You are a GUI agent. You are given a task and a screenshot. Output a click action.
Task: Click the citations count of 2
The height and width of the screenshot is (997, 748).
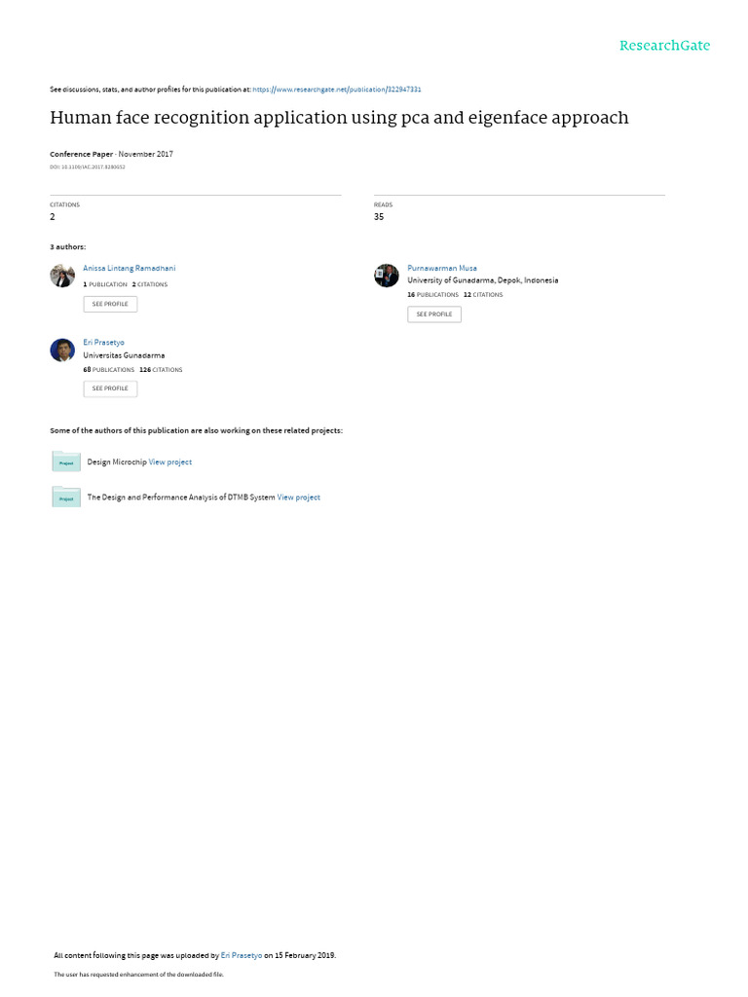click(53, 217)
